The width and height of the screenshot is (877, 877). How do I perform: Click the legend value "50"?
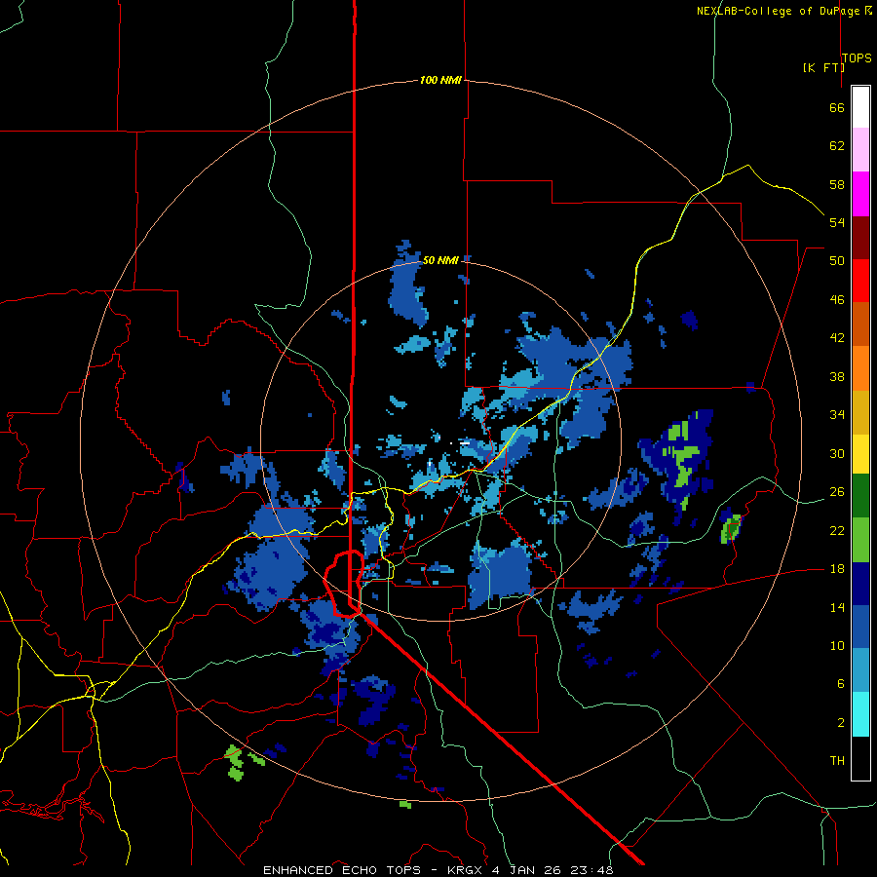(x=837, y=261)
